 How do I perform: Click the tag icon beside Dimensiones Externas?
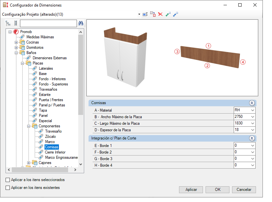[x=28, y=58]
